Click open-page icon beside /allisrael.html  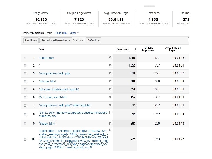click(x=110, y=81)
